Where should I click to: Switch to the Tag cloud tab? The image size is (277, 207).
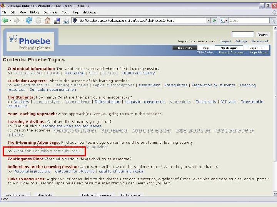click(x=256, y=48)
